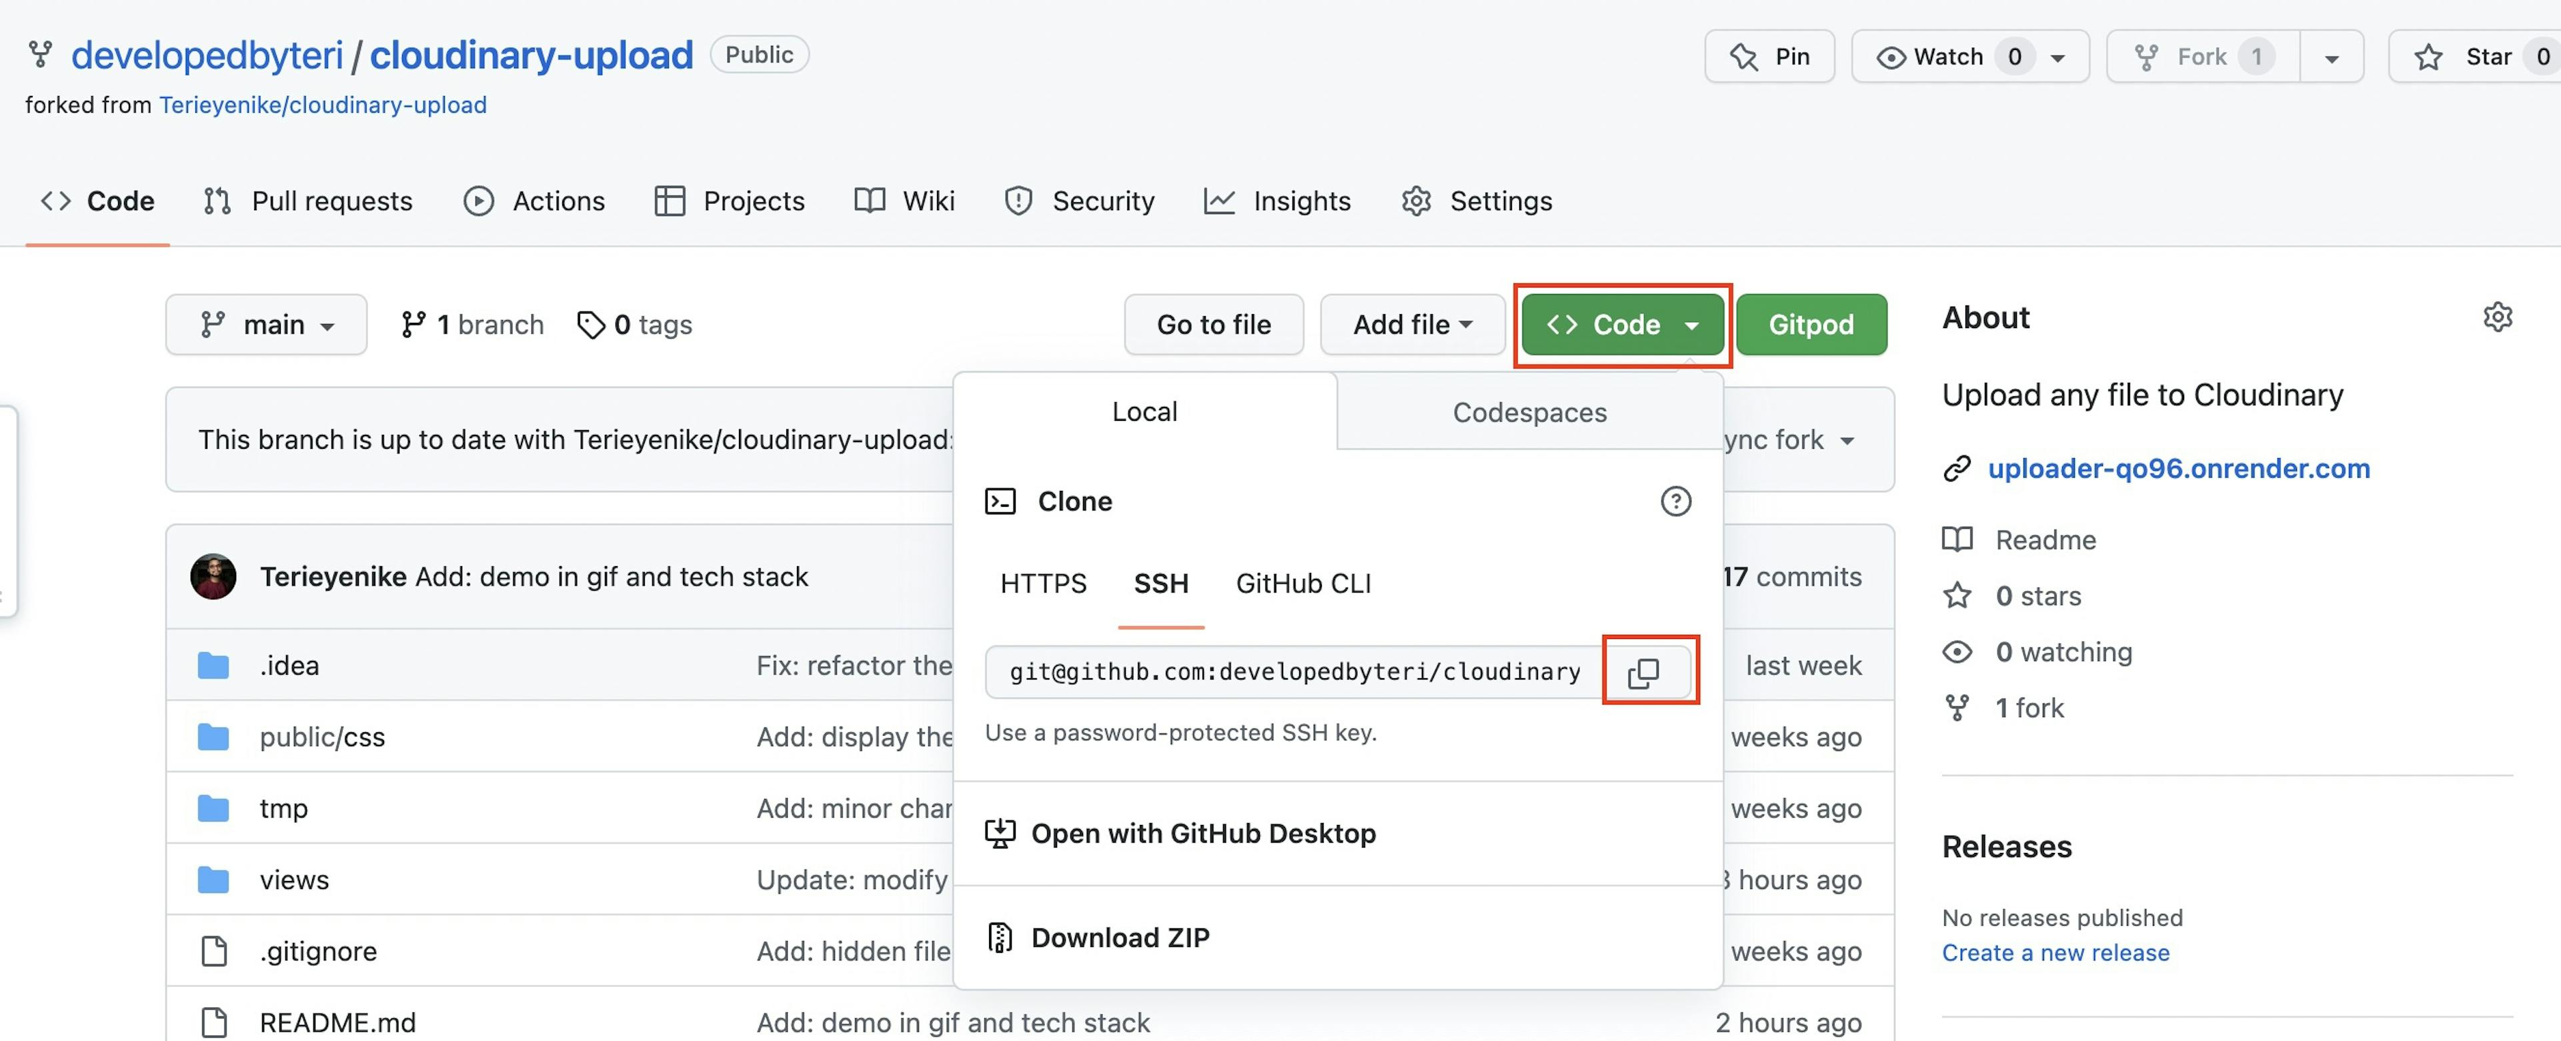Select GitHub CLI clone option
This screenshot has height=1041, width=2561.
pos(1303,584)
